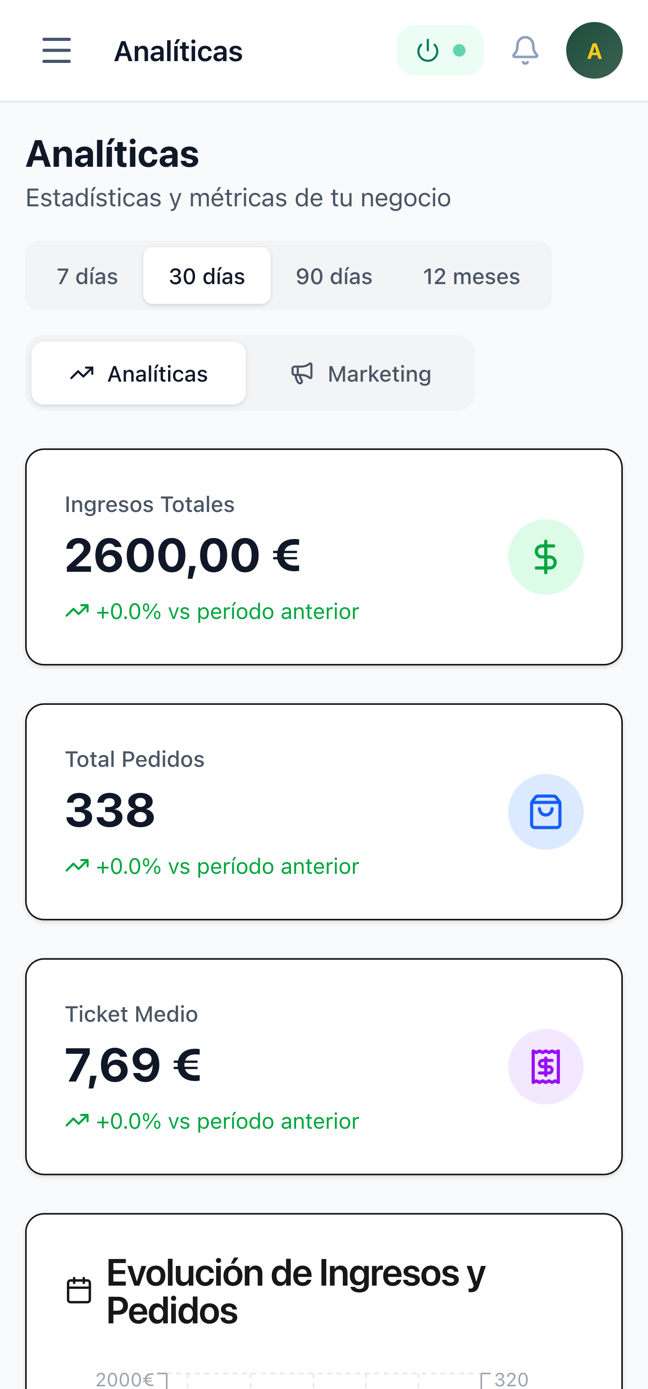Image resolution: width=648 pixels, height=1389 pixels.
Task: Switch to the 90 días range
Action: point(334,276)
